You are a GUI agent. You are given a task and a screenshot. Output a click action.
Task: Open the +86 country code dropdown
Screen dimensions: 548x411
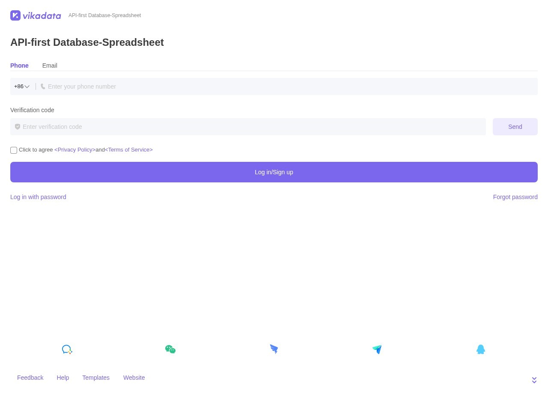[x=22, y=86]
